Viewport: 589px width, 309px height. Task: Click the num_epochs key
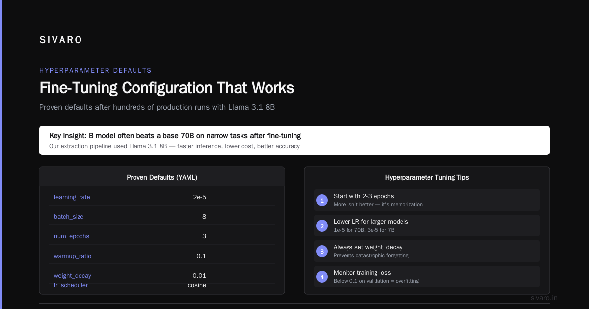click(x=72, y=236)
